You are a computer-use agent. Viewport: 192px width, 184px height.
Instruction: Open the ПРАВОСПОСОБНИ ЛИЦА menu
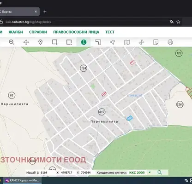[x=76, y=32]
